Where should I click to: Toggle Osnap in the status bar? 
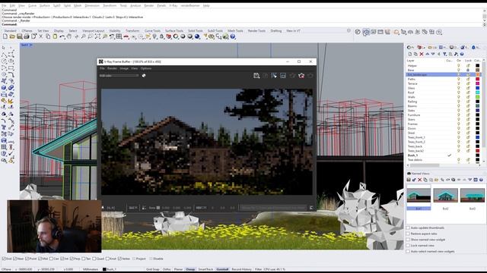[190, 269]
